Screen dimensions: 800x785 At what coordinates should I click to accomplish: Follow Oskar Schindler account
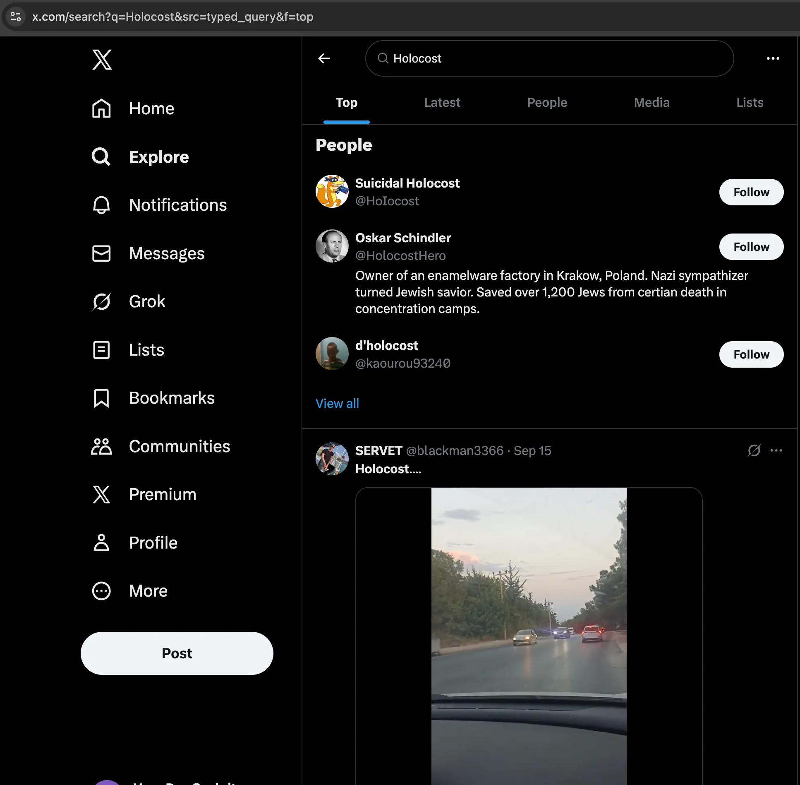(x=751, y=247)
